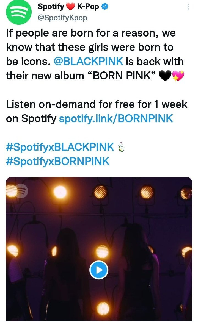The width and height of the screenshot is (198, 322).
Task: Click the sparkling pink heart emoji
Action: (178, 76)
